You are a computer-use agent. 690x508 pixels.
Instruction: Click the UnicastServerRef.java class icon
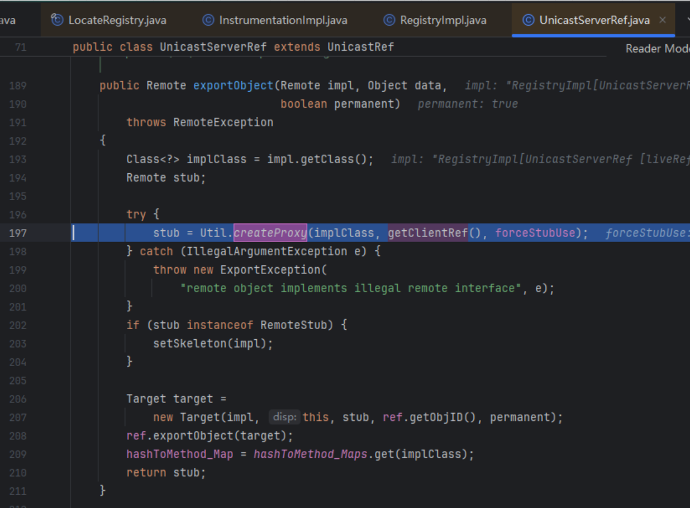[x=528, y=20]
